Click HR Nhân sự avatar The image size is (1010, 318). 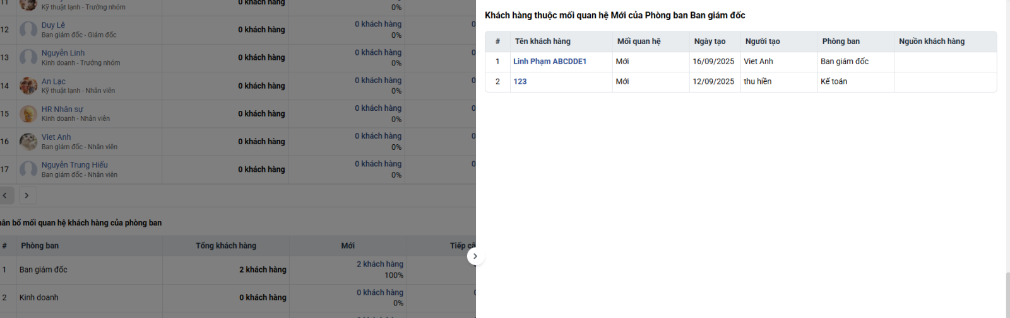coord(28,114)
